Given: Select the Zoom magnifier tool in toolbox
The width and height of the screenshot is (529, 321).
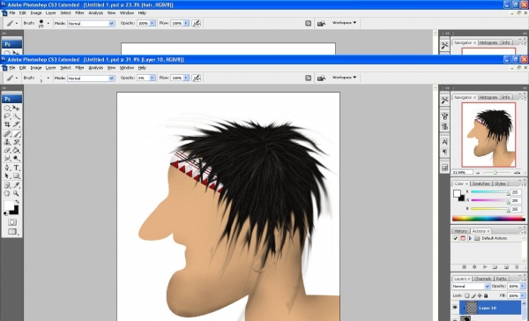Looking at the screenshot, I should click(16, 193).
